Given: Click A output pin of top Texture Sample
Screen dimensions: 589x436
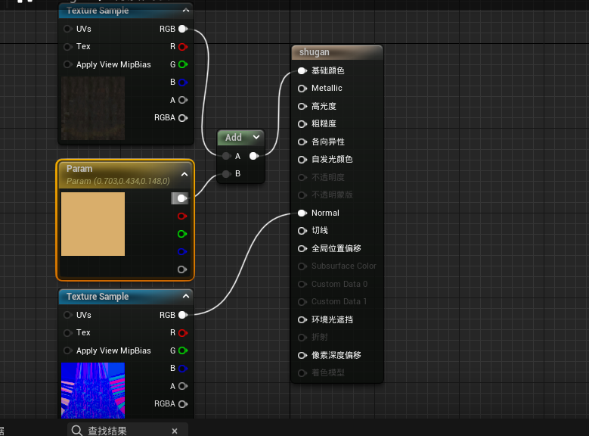Looking at the screenshot, I should 183,100.
